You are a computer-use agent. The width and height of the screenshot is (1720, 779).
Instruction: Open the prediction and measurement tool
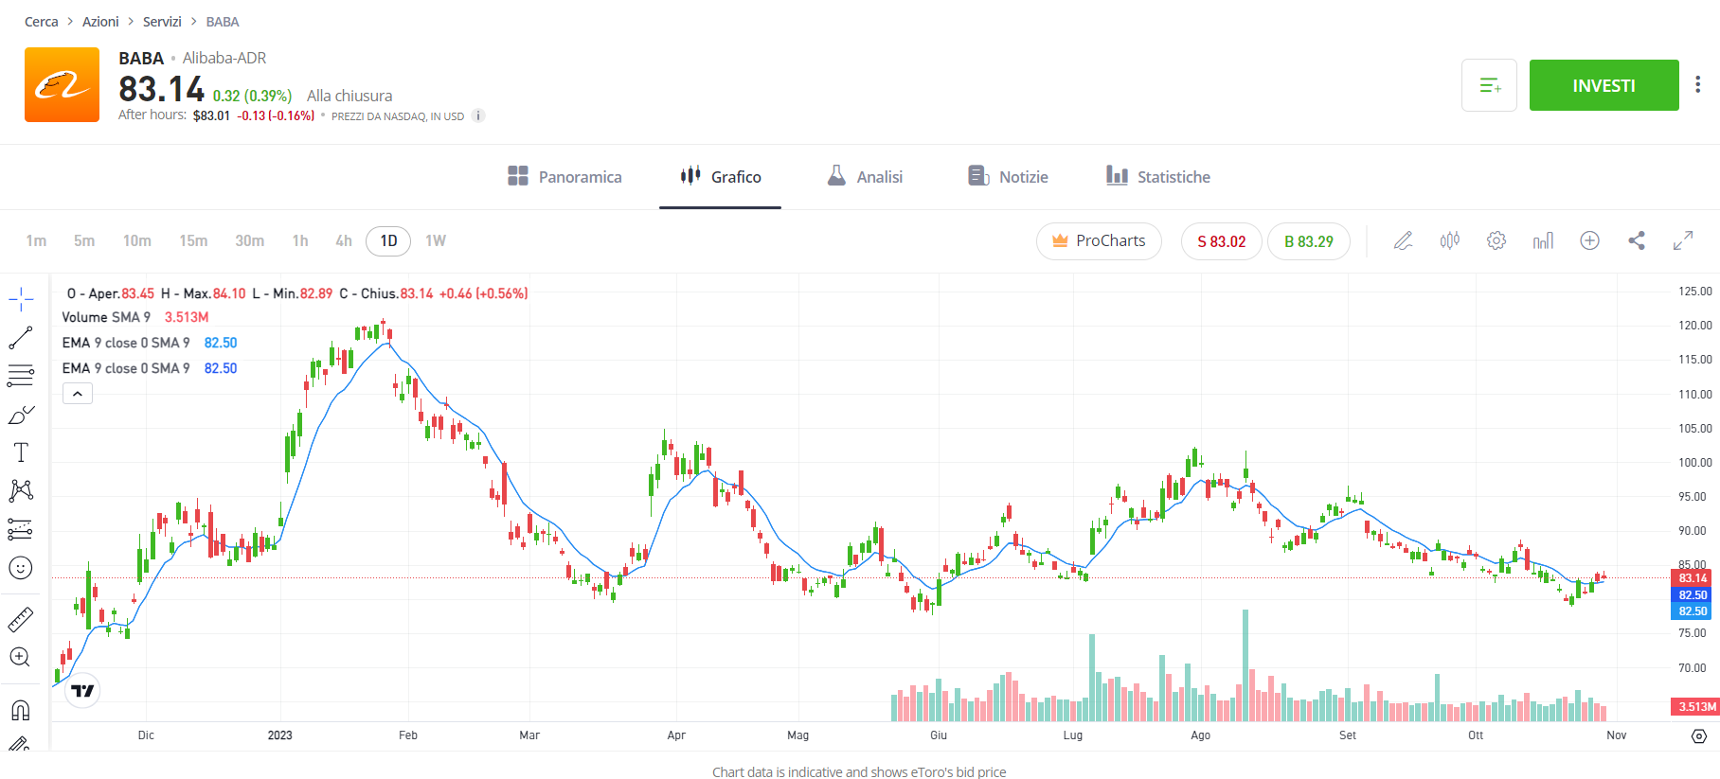(21, 529)
